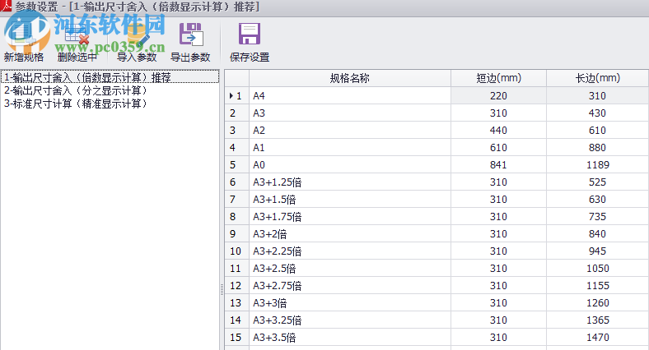Click the A3+2.25倍 name cell
Screen dimensions: 649x350
point(350,251)
